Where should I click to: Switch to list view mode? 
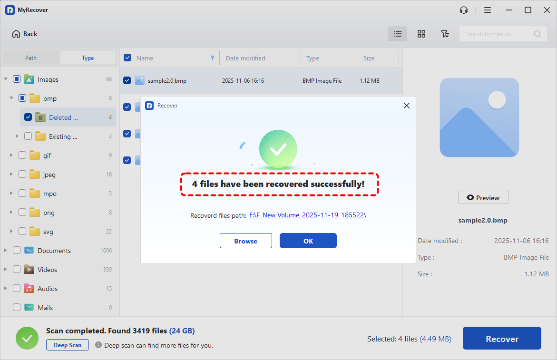398,34
